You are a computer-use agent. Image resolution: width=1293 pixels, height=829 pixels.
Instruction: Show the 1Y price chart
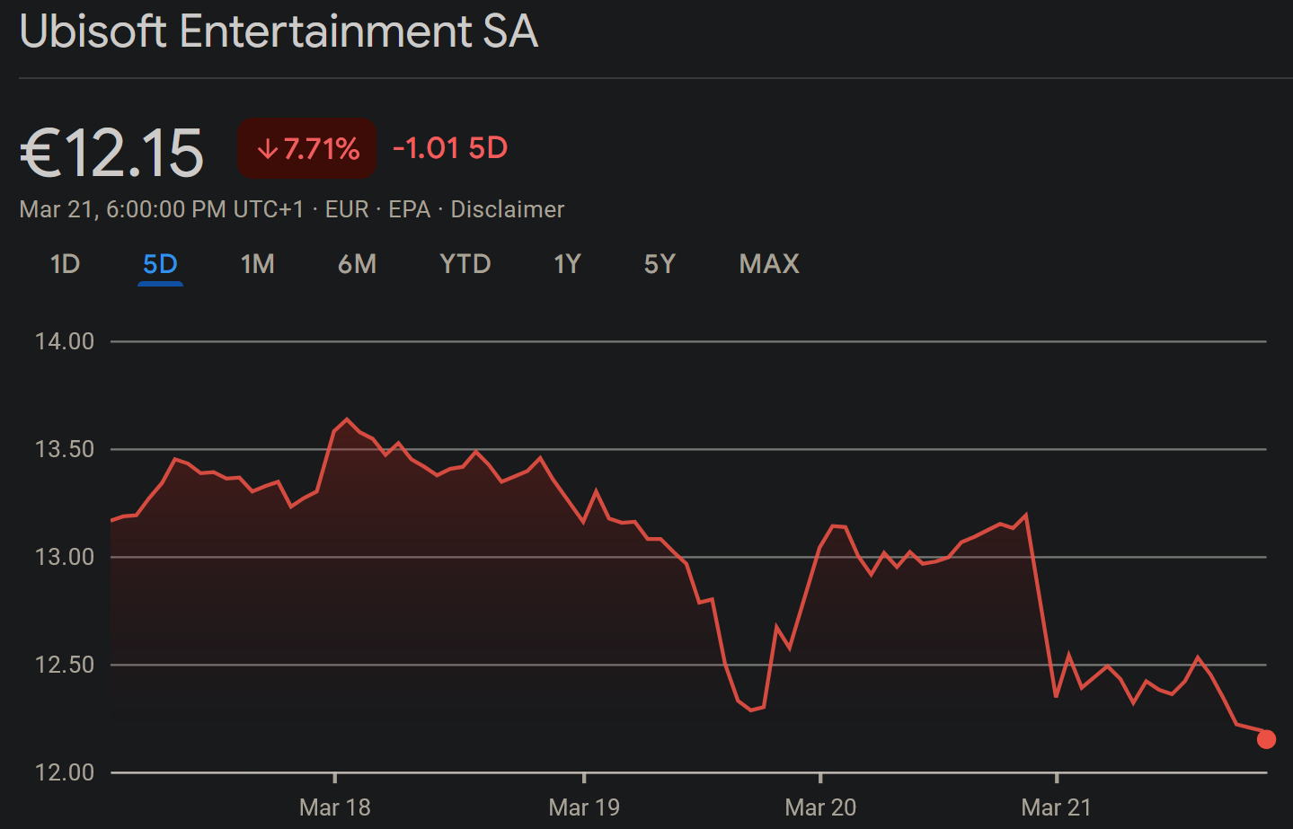(568, 264)
